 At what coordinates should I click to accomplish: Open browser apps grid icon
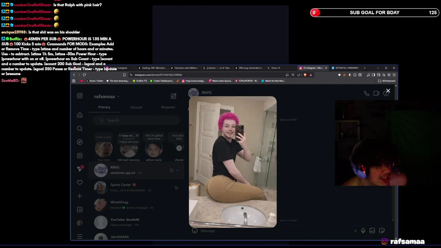pos(74,81)
